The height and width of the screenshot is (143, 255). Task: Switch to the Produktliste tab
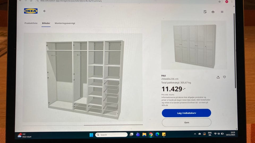[x=31, y=23]
